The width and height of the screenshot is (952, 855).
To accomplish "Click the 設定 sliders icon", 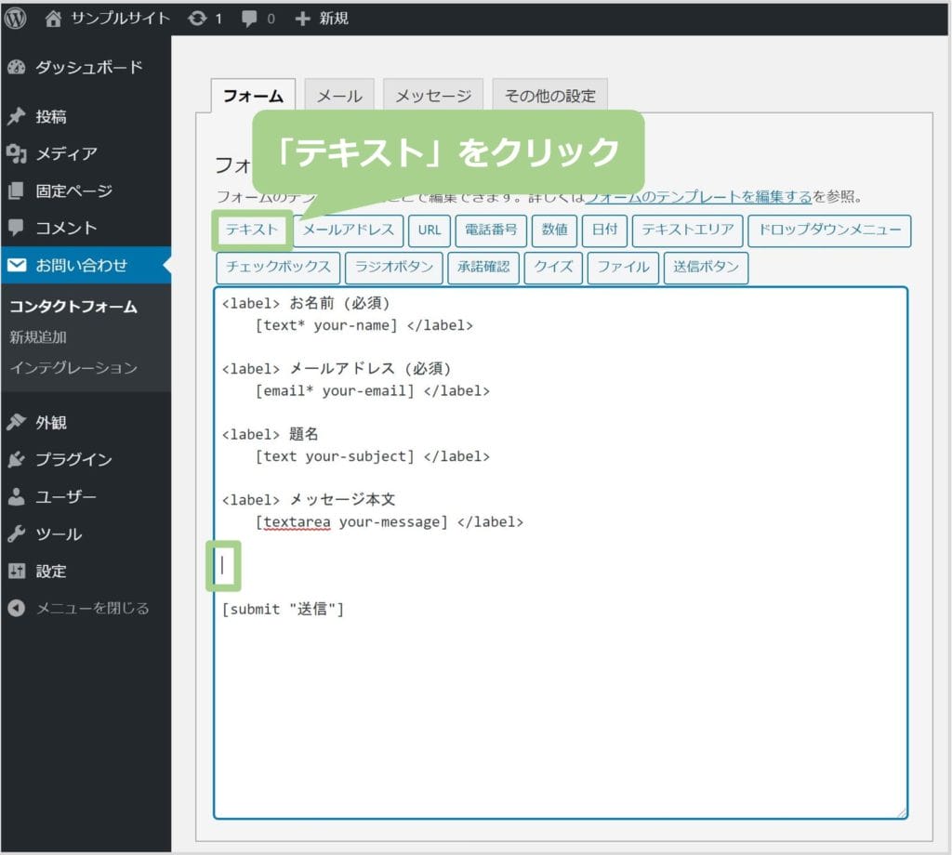I will pos(17,571).
